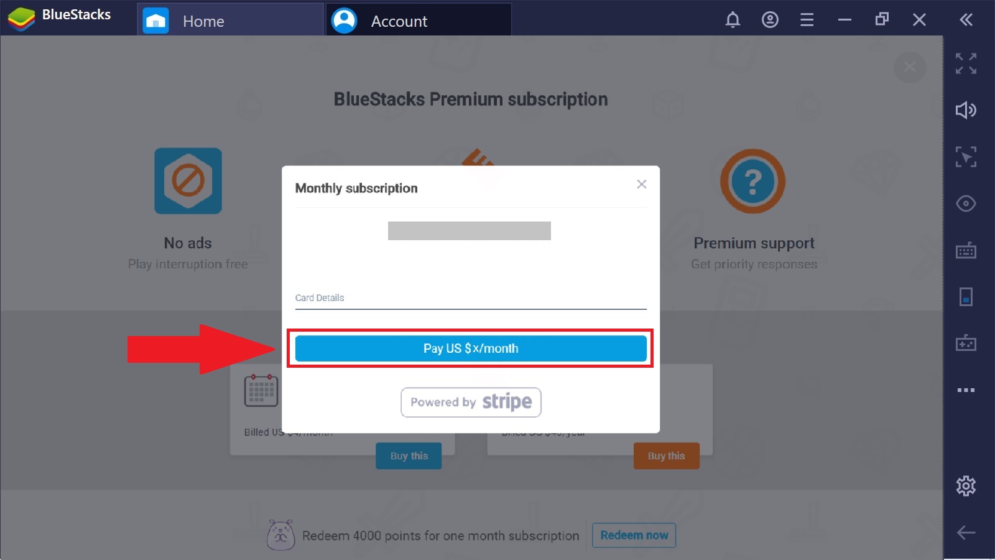Open the account profile icon in title bar
The width and height of the screenshot is (995, 560).
pos(770,20)
